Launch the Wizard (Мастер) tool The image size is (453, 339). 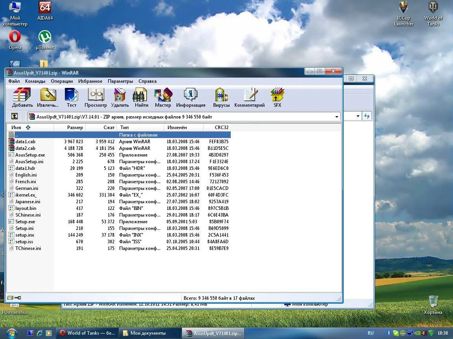tap(163, 98)
